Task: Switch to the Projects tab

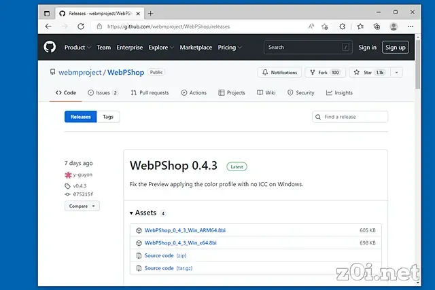Action: coord(232,92)
